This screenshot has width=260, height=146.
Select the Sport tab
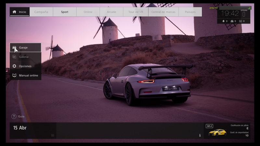coord(65,12)
